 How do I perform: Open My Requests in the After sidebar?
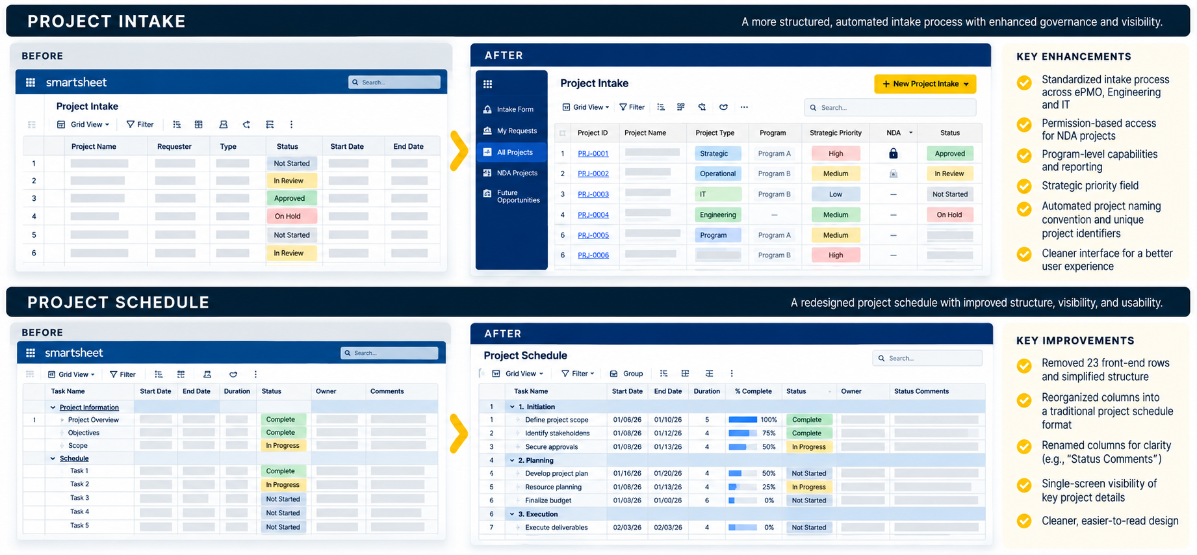point(511,131)
